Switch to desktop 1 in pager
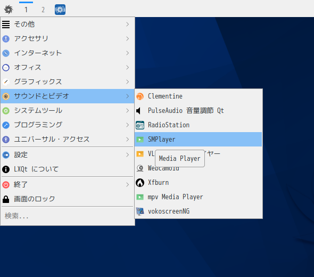314x277 pixels. pyautogui.click(x=26, y=10)
